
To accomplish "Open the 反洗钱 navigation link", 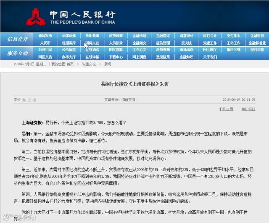I will [187, 43].
